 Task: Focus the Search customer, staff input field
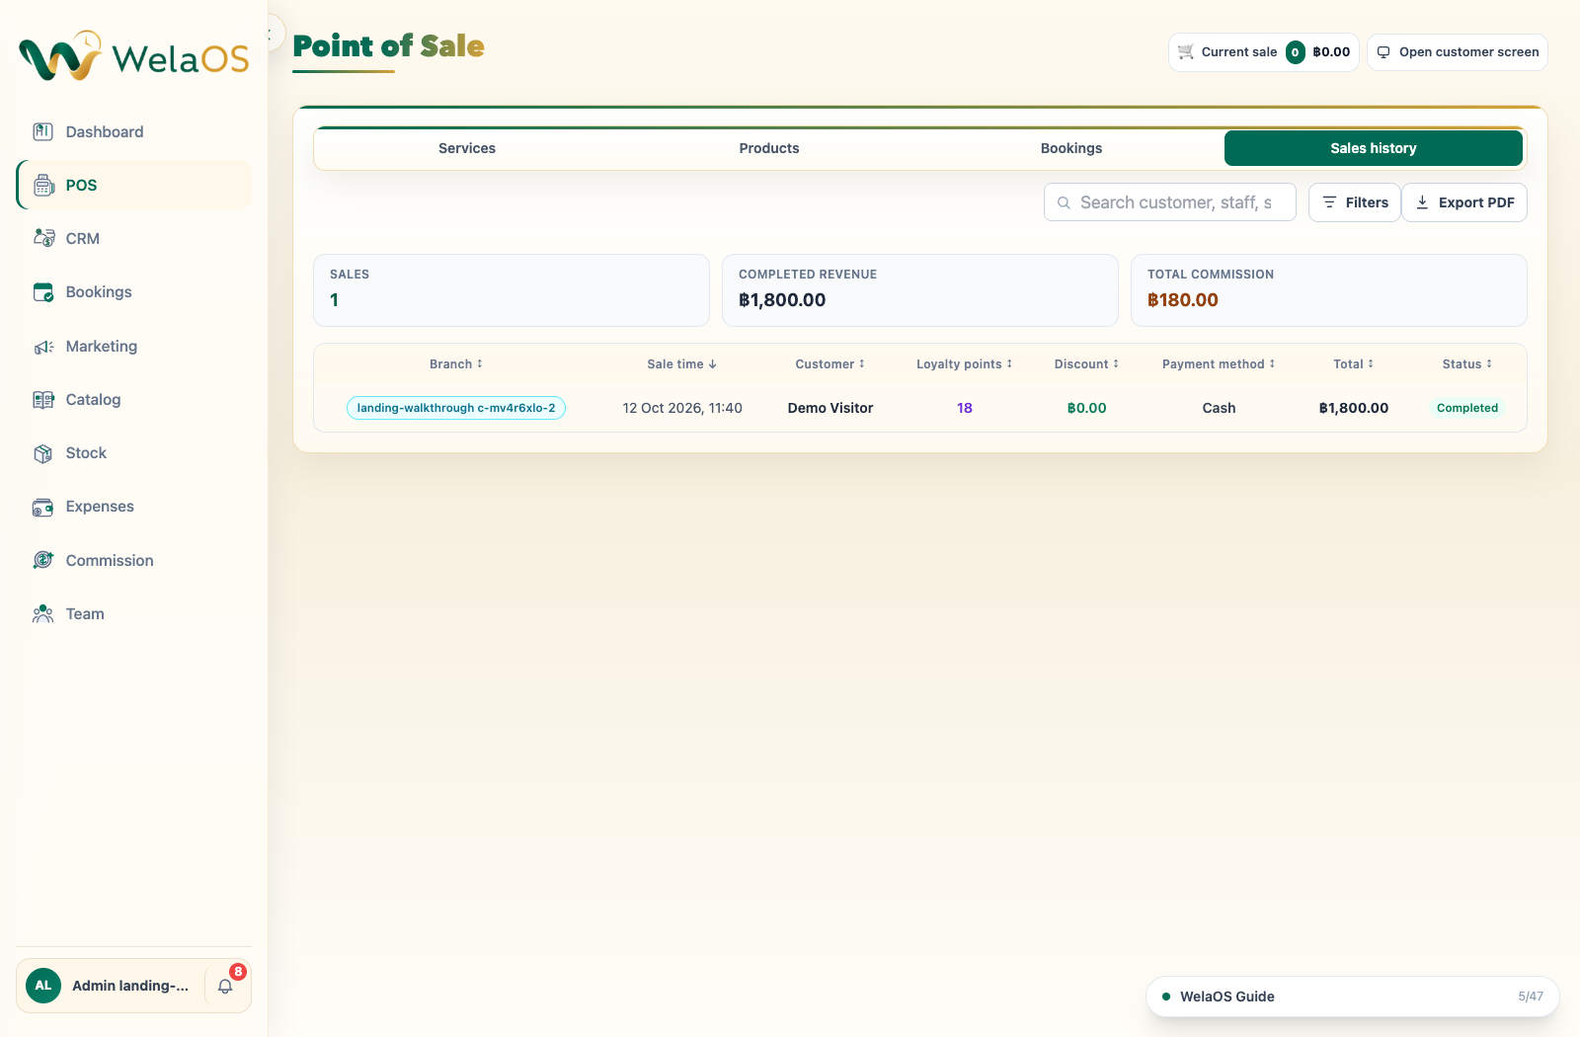1170,202
